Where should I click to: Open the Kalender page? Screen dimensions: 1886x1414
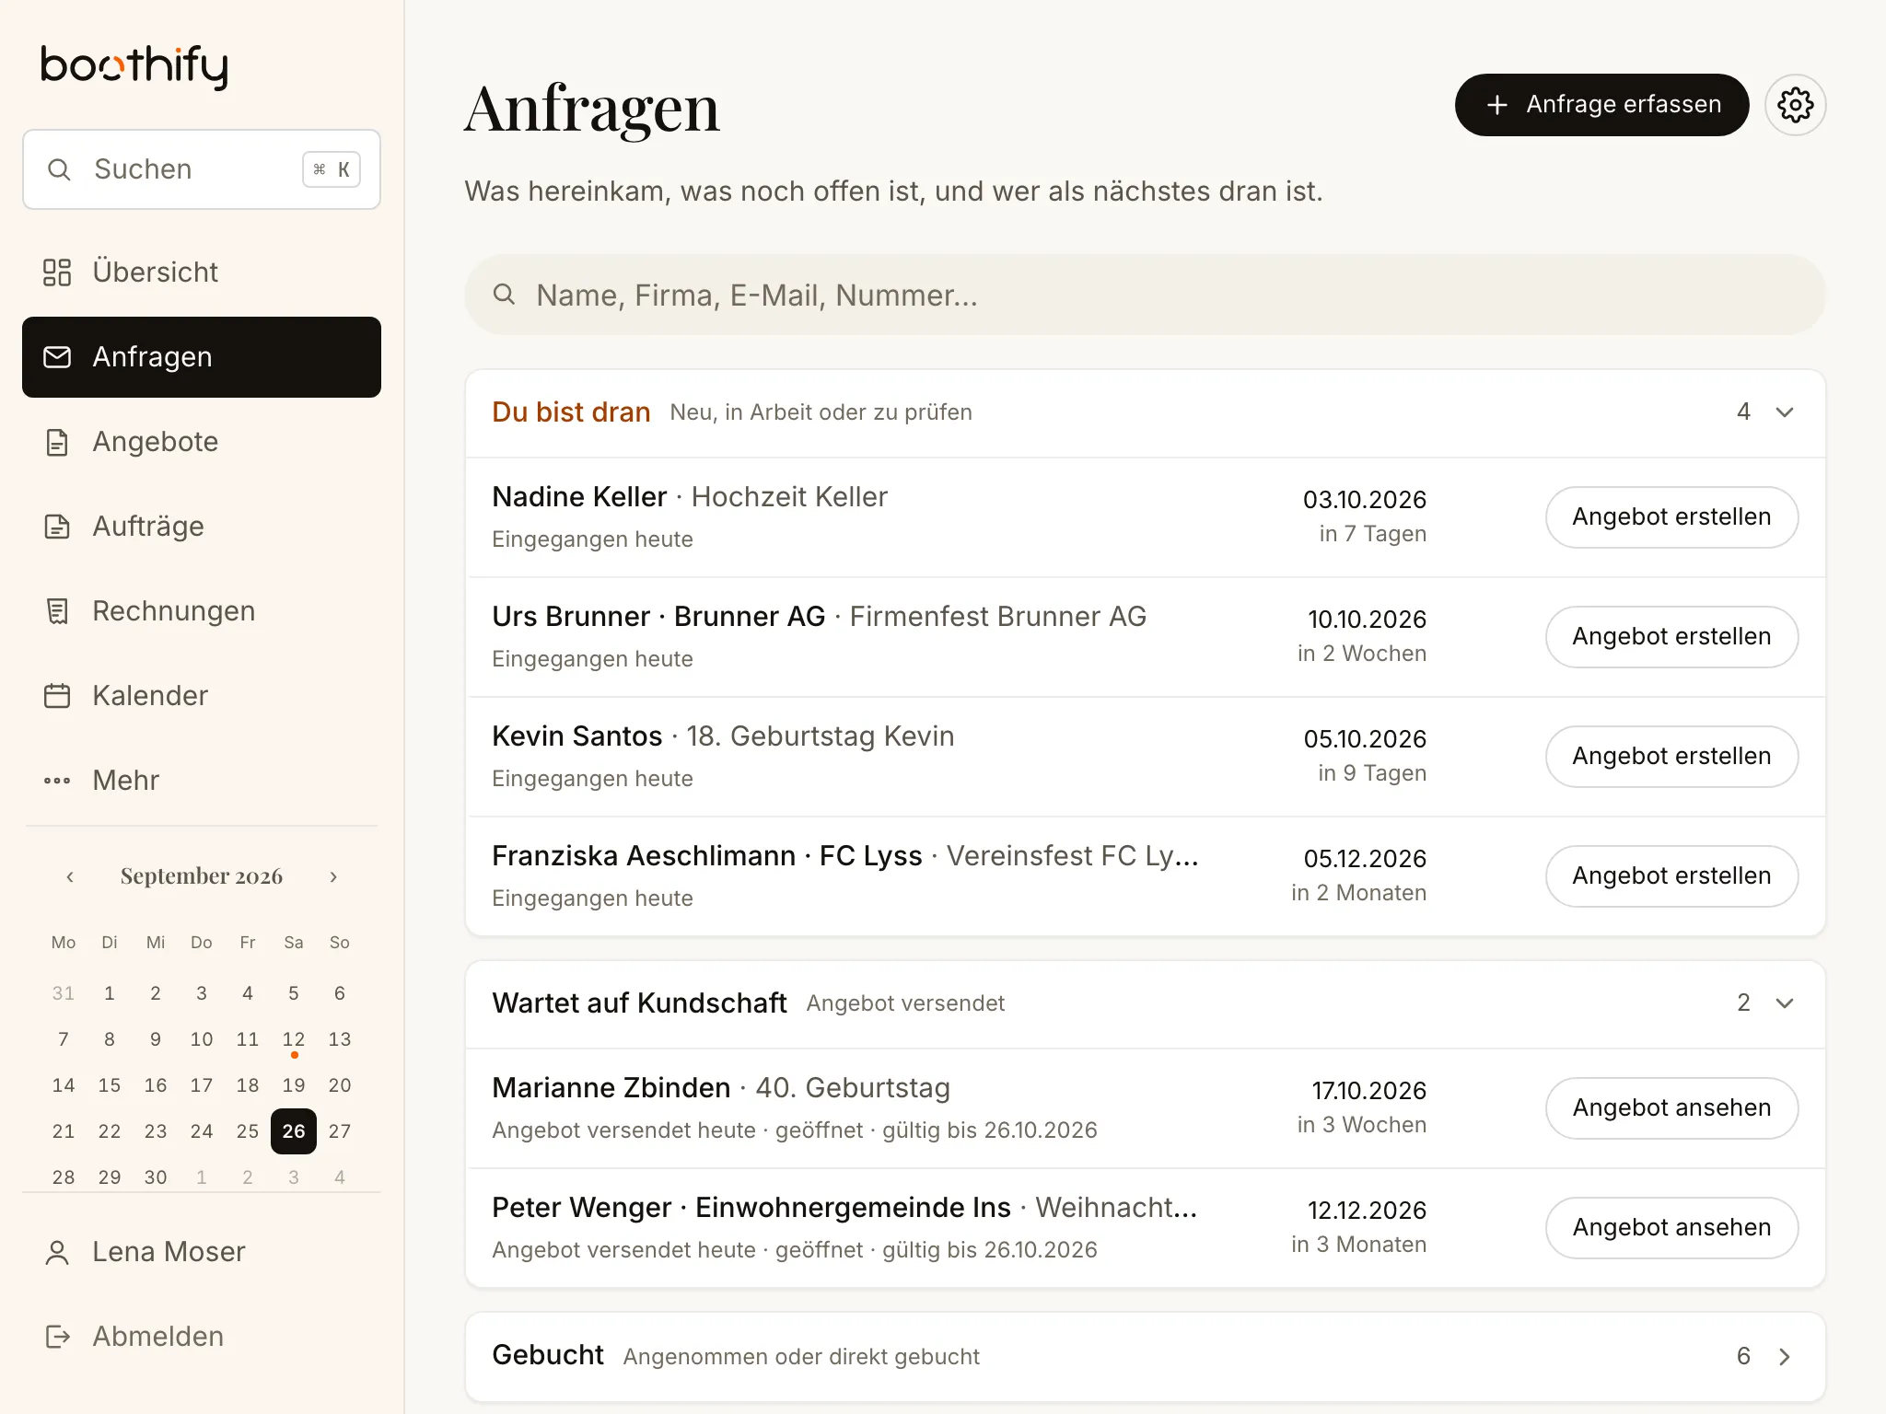click(202, 696)
